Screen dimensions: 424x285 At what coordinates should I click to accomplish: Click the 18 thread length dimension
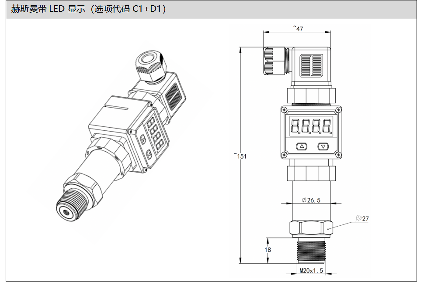point(268,250)
